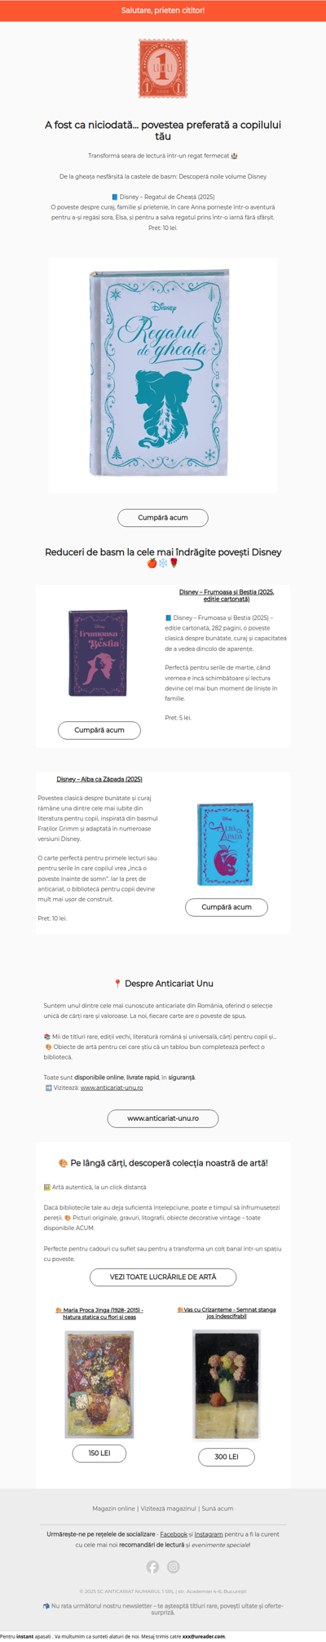Click the Vas cu Crizanteme title link
Viewport: 326px width, 1642px height.
tap(227, 1312)
